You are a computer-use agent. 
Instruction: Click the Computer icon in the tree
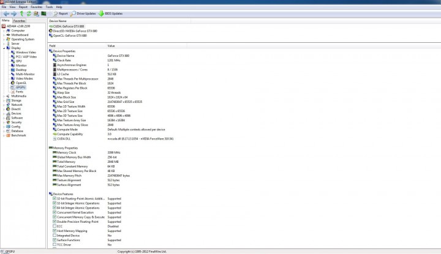8,31
